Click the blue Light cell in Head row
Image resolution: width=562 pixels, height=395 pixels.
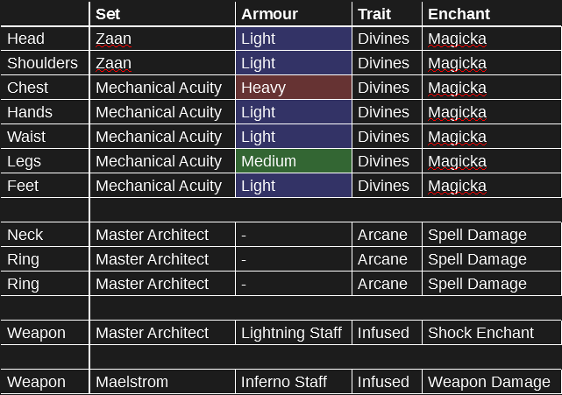point(294,39)
